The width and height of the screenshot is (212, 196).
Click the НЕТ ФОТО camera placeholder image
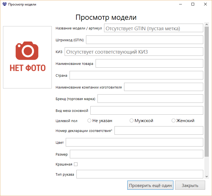click(x=27, y=57)
